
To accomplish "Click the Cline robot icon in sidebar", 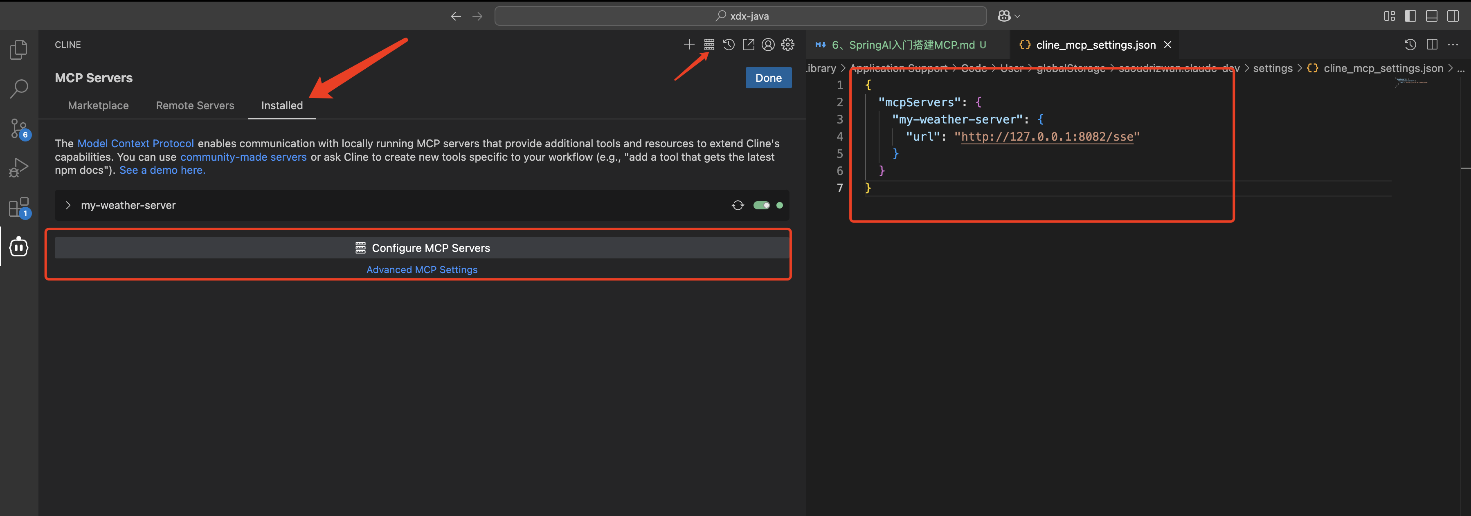I will click(x=19, y=247).
